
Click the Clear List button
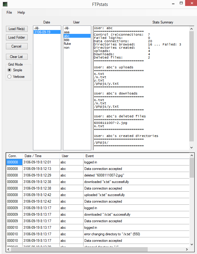click(x=16, y=57)
